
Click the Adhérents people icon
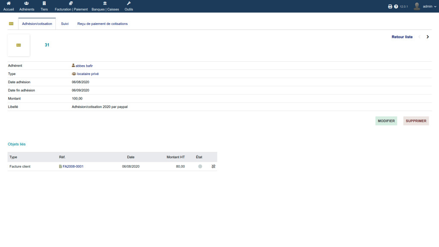(26, 3)
